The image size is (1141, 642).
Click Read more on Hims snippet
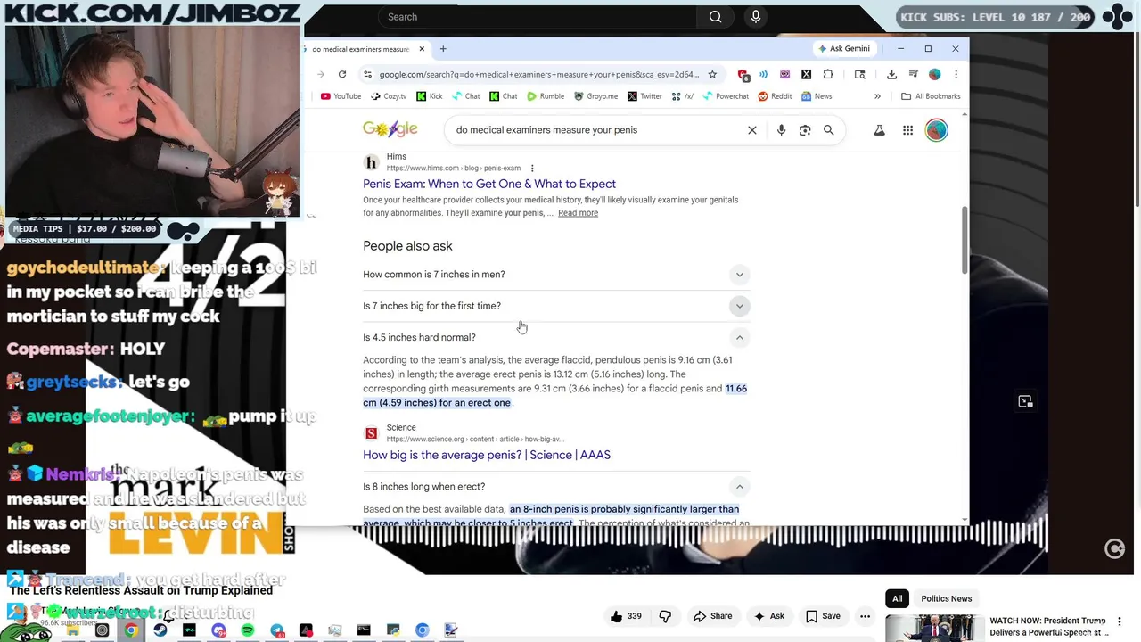578,213
